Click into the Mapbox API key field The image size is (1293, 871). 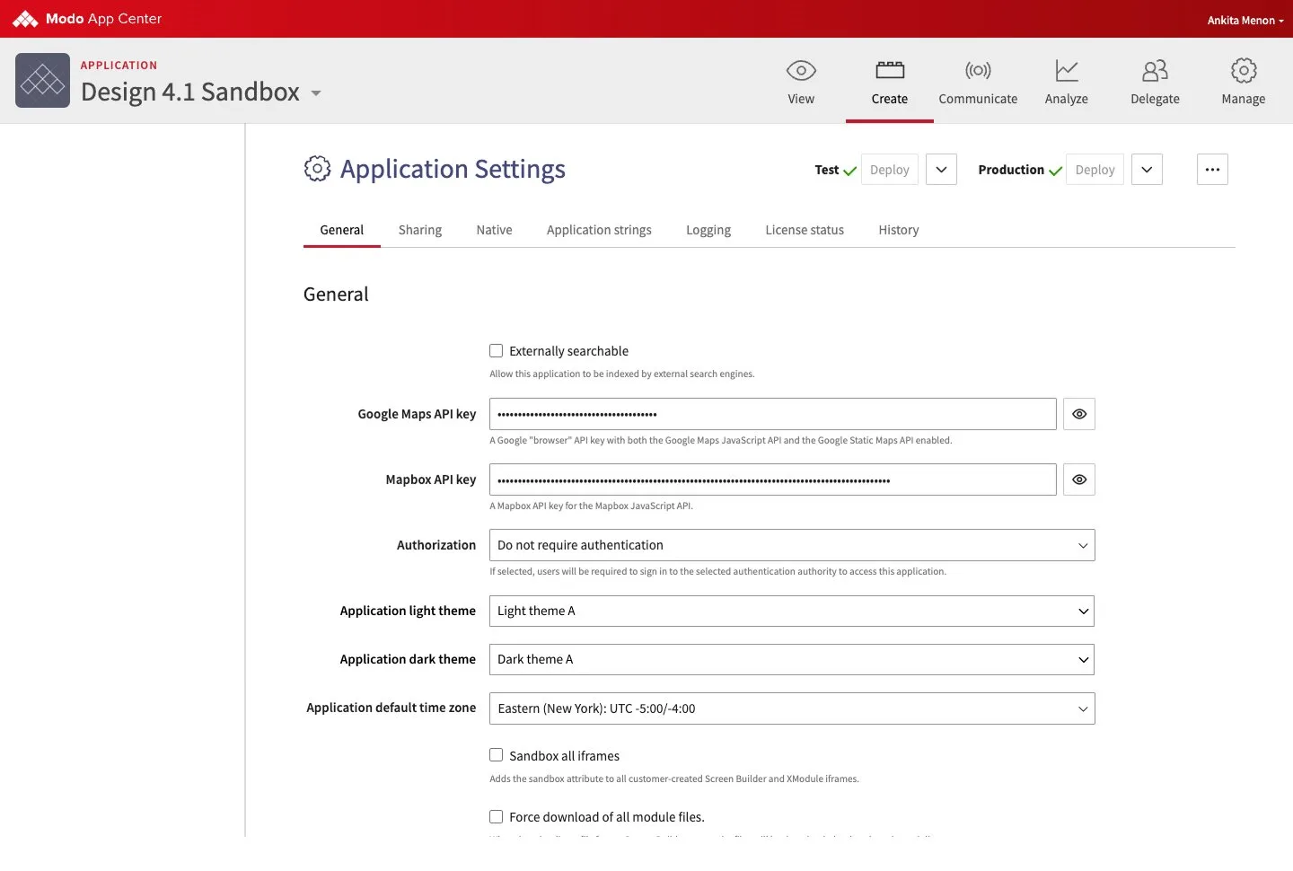(773, 479)
